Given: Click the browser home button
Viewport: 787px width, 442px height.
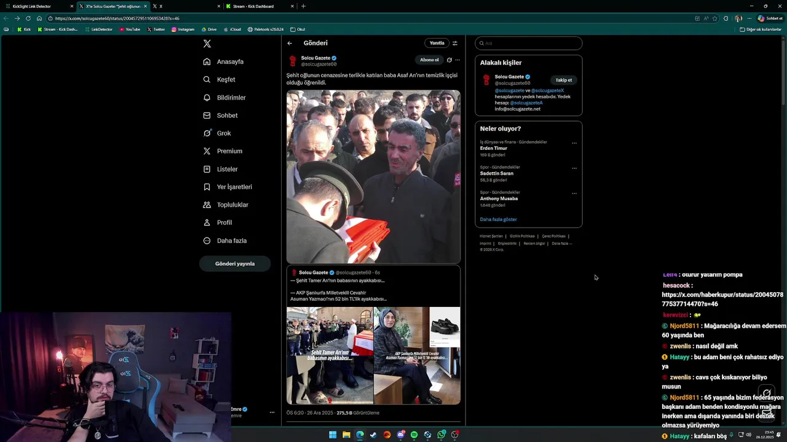Looking at the screenshot, I should tap(39, 18).
